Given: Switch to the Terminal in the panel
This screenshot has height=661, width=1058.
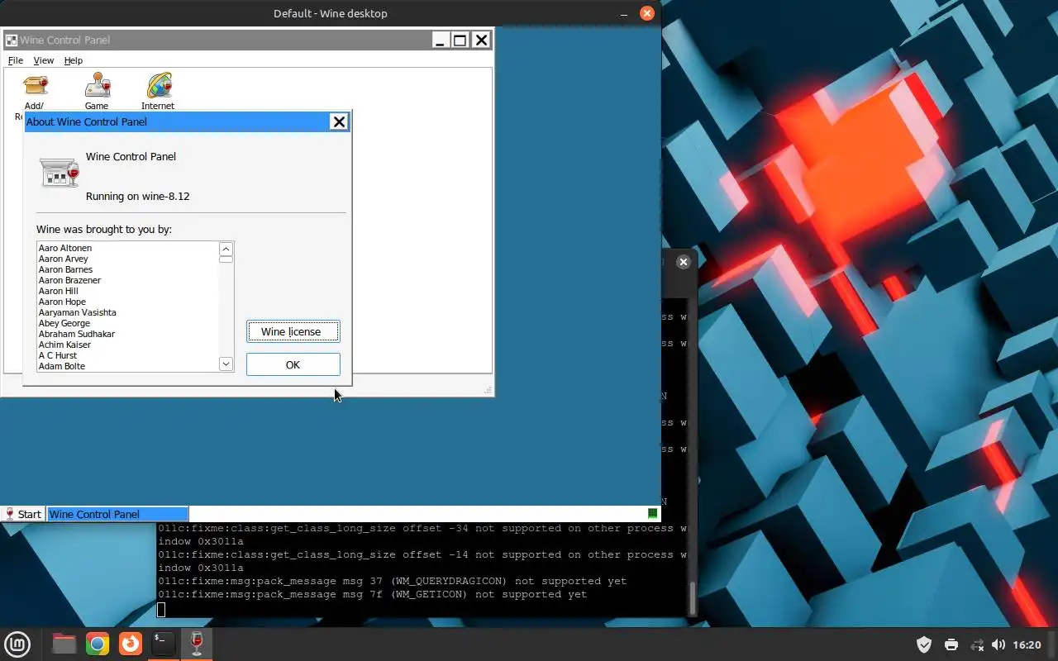Looking at the screenshot, I should [164, 644].
